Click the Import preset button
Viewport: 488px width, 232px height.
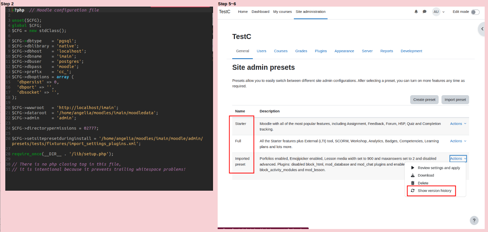(455, 99)
